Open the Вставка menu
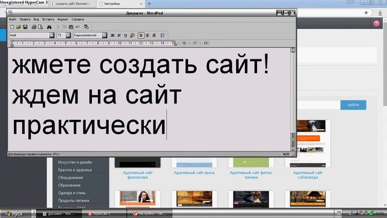 (x=48, y=19)
